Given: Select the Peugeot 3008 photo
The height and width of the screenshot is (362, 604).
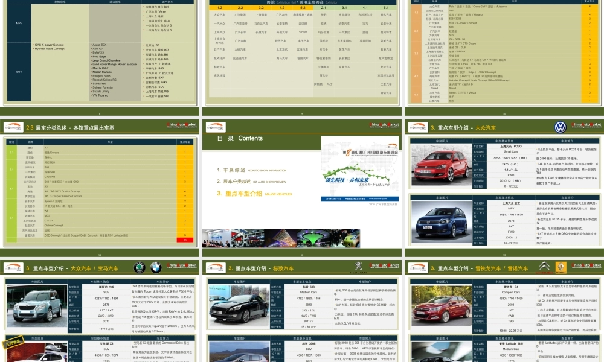Looking at the screenshot, I should tap(239, 351).
